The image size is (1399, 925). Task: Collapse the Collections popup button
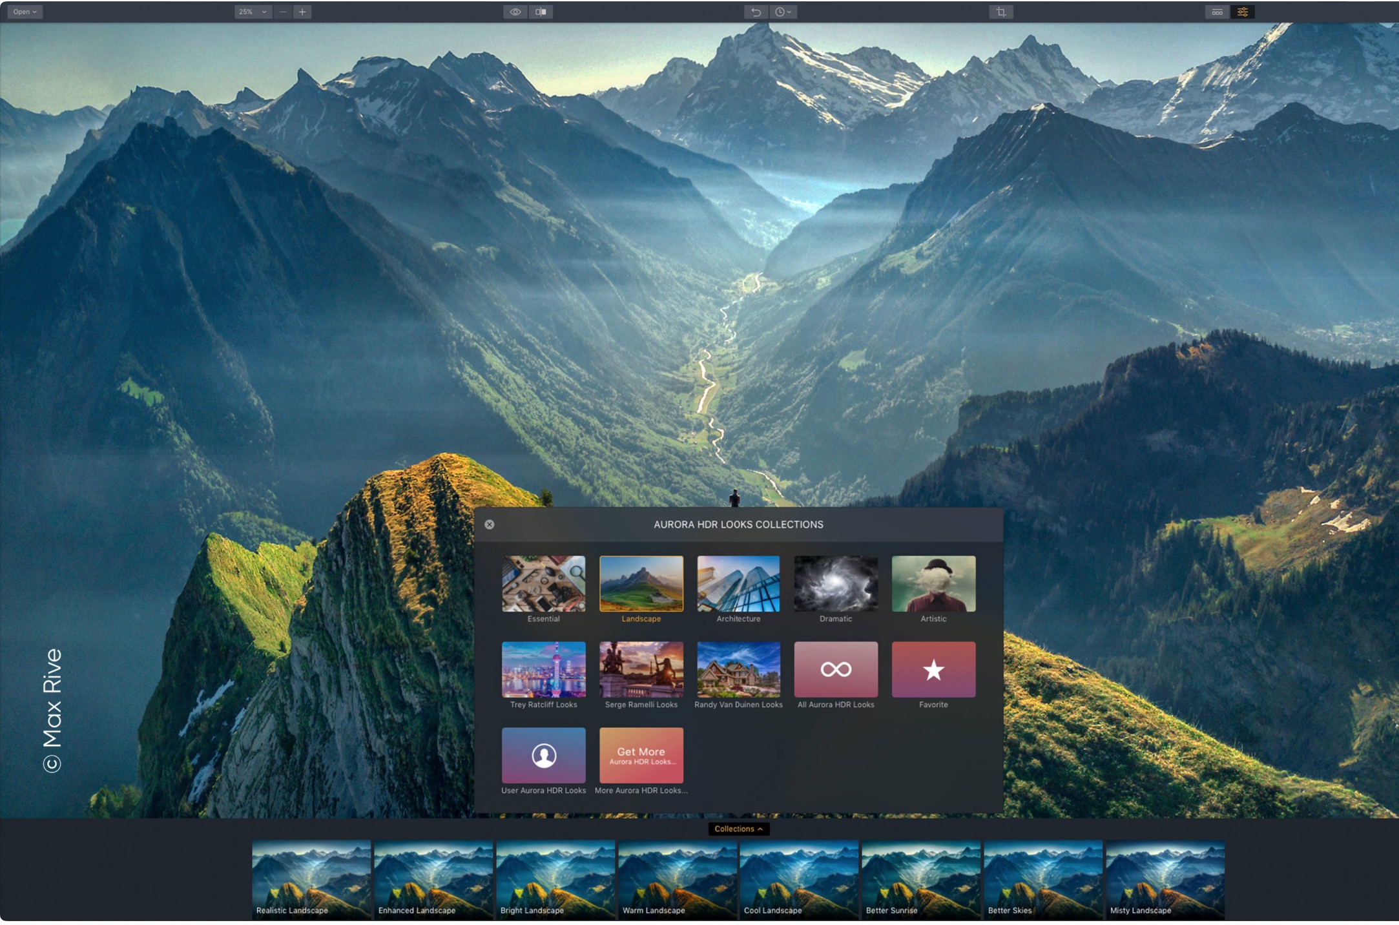coord(738,829)
